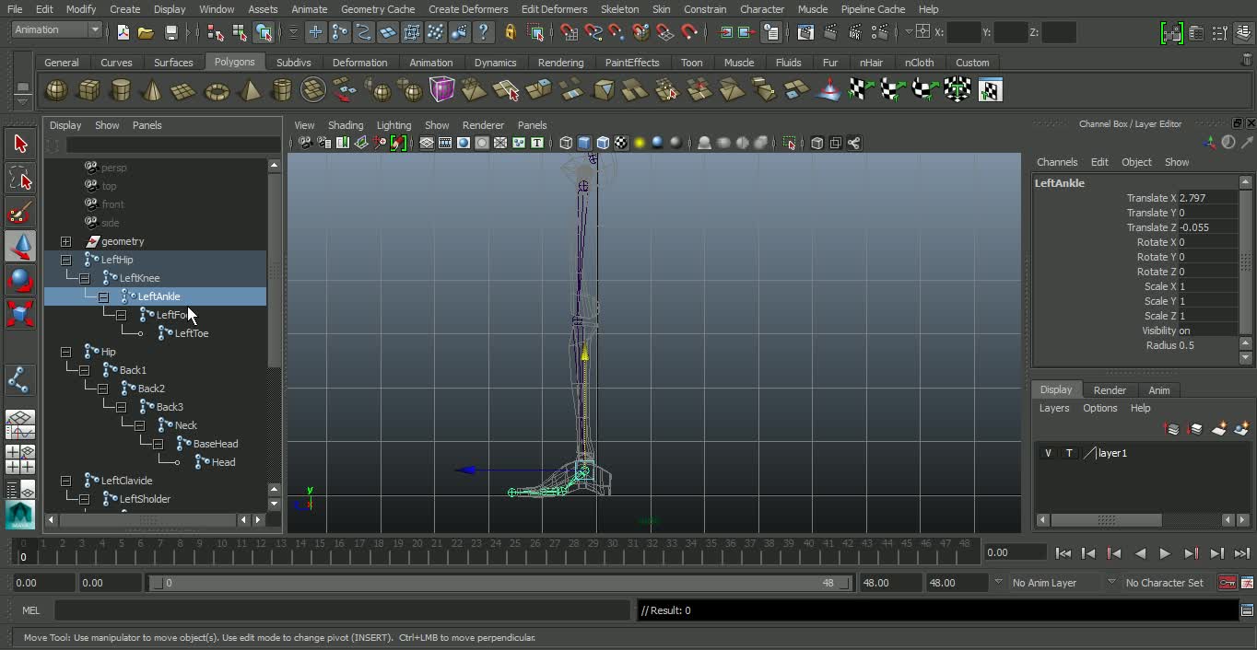Enable smooth shade all in viewport
Viewport: 1257px width, 650px height.
pyautogui.click(x=584, y=143)
